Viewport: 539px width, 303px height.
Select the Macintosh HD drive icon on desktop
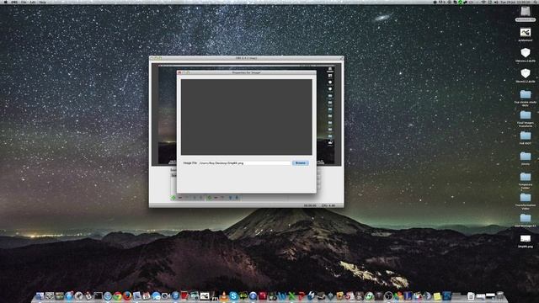click(526, 12)
